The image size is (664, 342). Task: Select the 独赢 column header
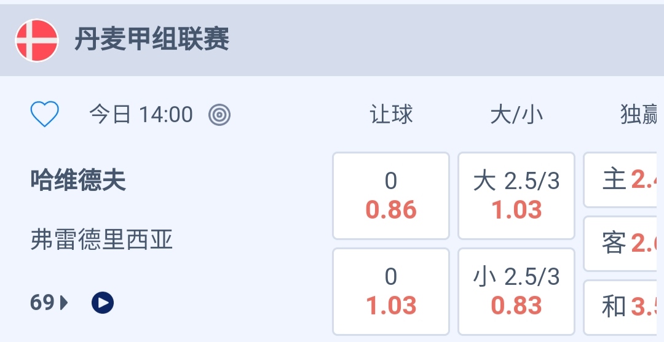[x=639, y=114]
